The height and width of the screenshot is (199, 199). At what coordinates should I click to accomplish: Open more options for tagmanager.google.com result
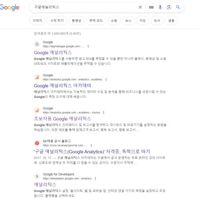pos(88,46)
